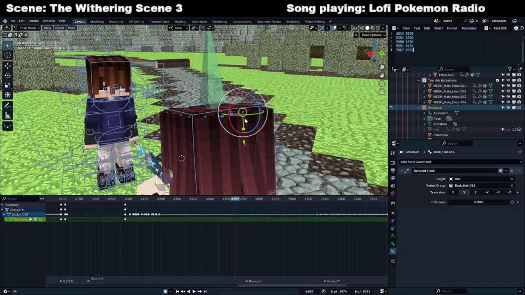Jump to the timeline start frame

pos(177,291)
